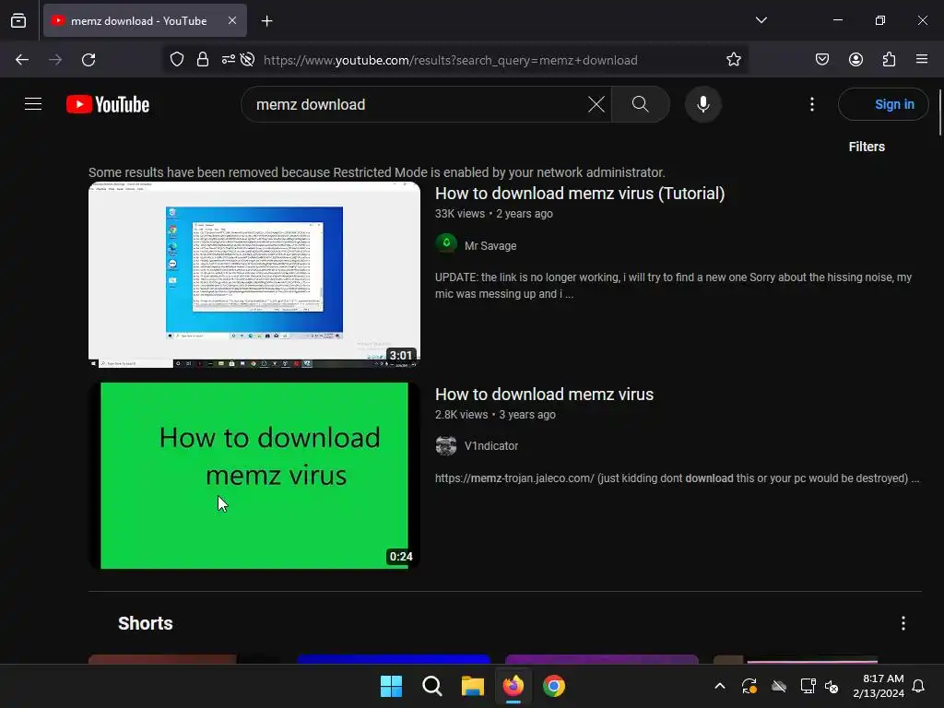Viewport: 944px width, 708px height.
Task: Open OneDrive cloud tray icon
Action: [779, 686]
